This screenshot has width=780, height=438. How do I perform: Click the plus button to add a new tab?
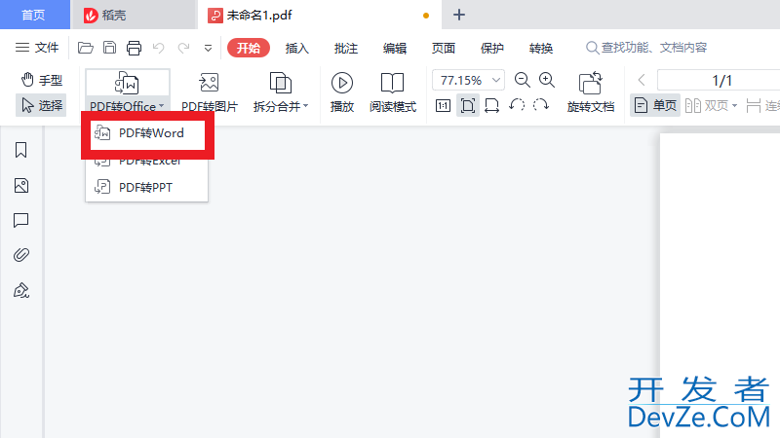459,15
